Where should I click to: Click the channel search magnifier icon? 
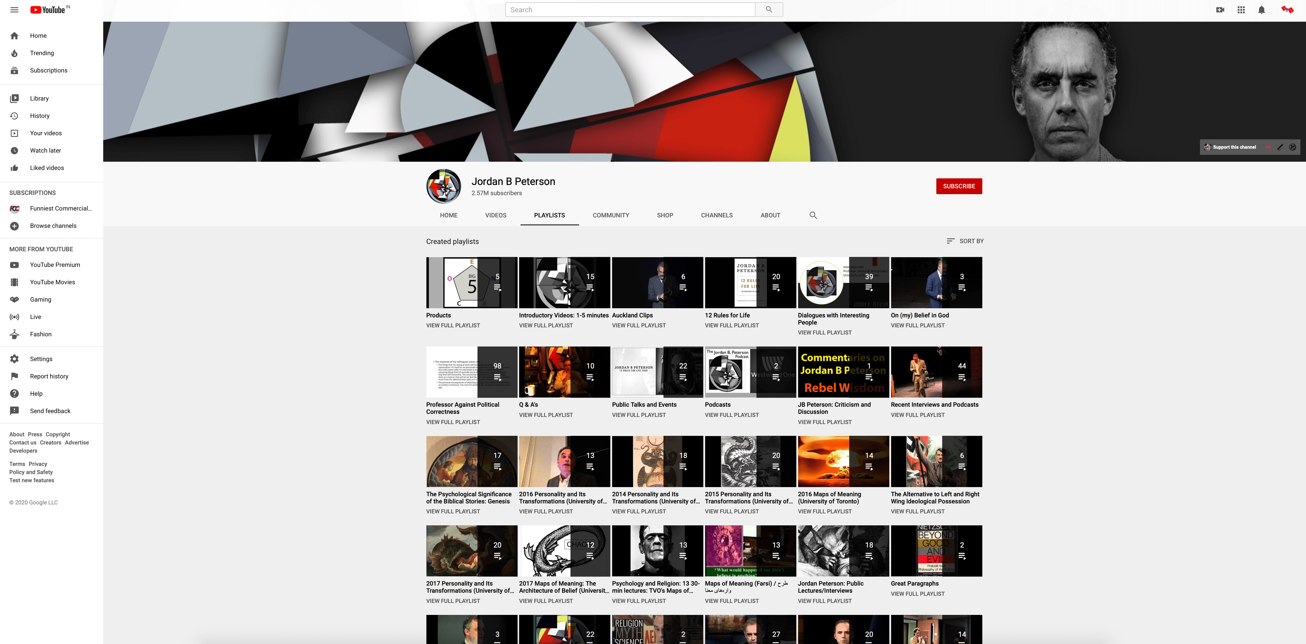tap(813, 215)
